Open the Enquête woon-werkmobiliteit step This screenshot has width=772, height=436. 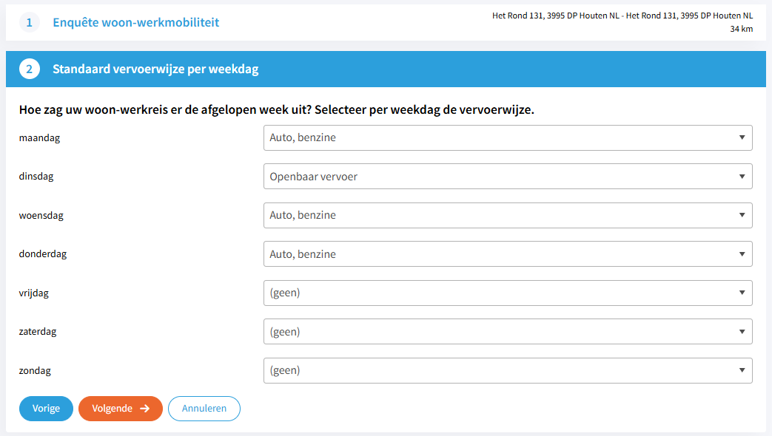tap(135, 23)
